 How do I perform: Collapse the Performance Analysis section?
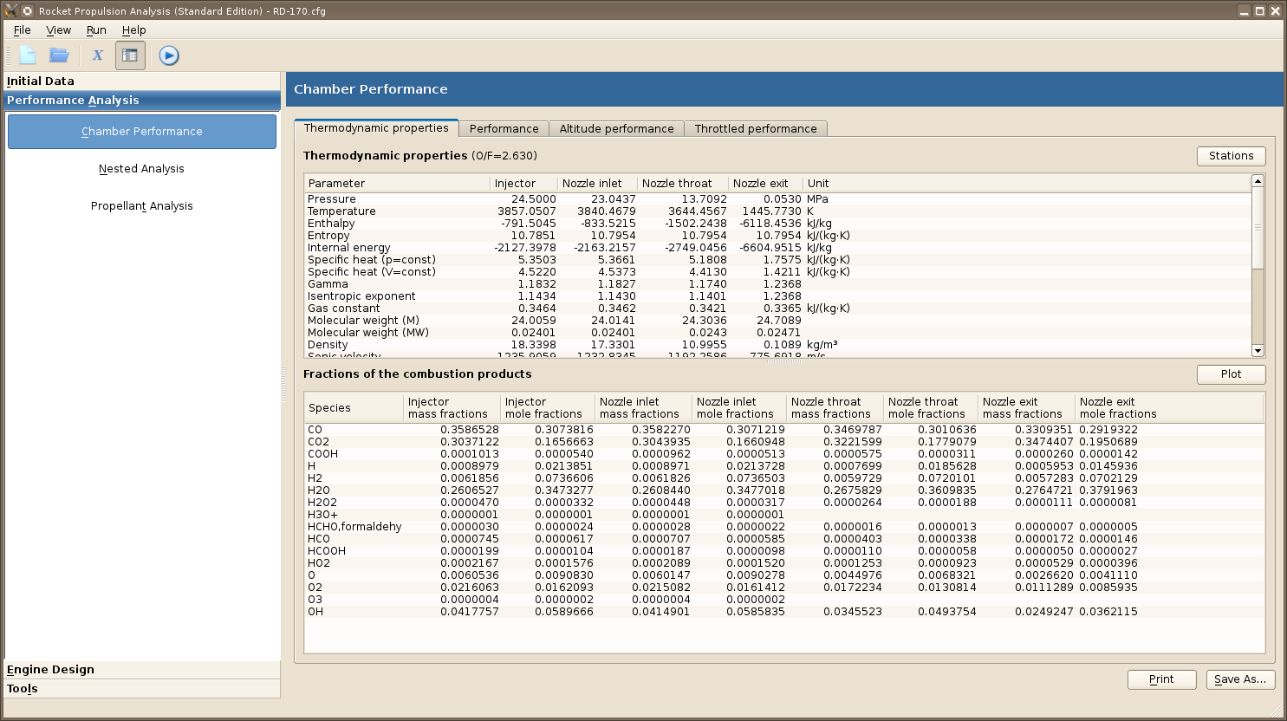142,101
